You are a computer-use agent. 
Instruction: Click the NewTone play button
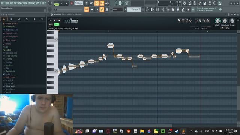coord(55,20)
